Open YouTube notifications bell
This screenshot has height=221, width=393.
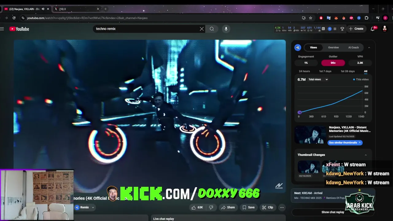(373, 29)
